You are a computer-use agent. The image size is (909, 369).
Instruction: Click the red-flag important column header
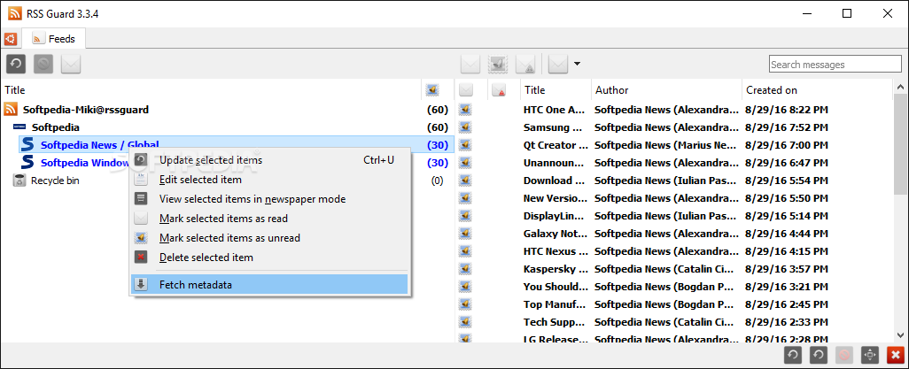tap(498, 89)
